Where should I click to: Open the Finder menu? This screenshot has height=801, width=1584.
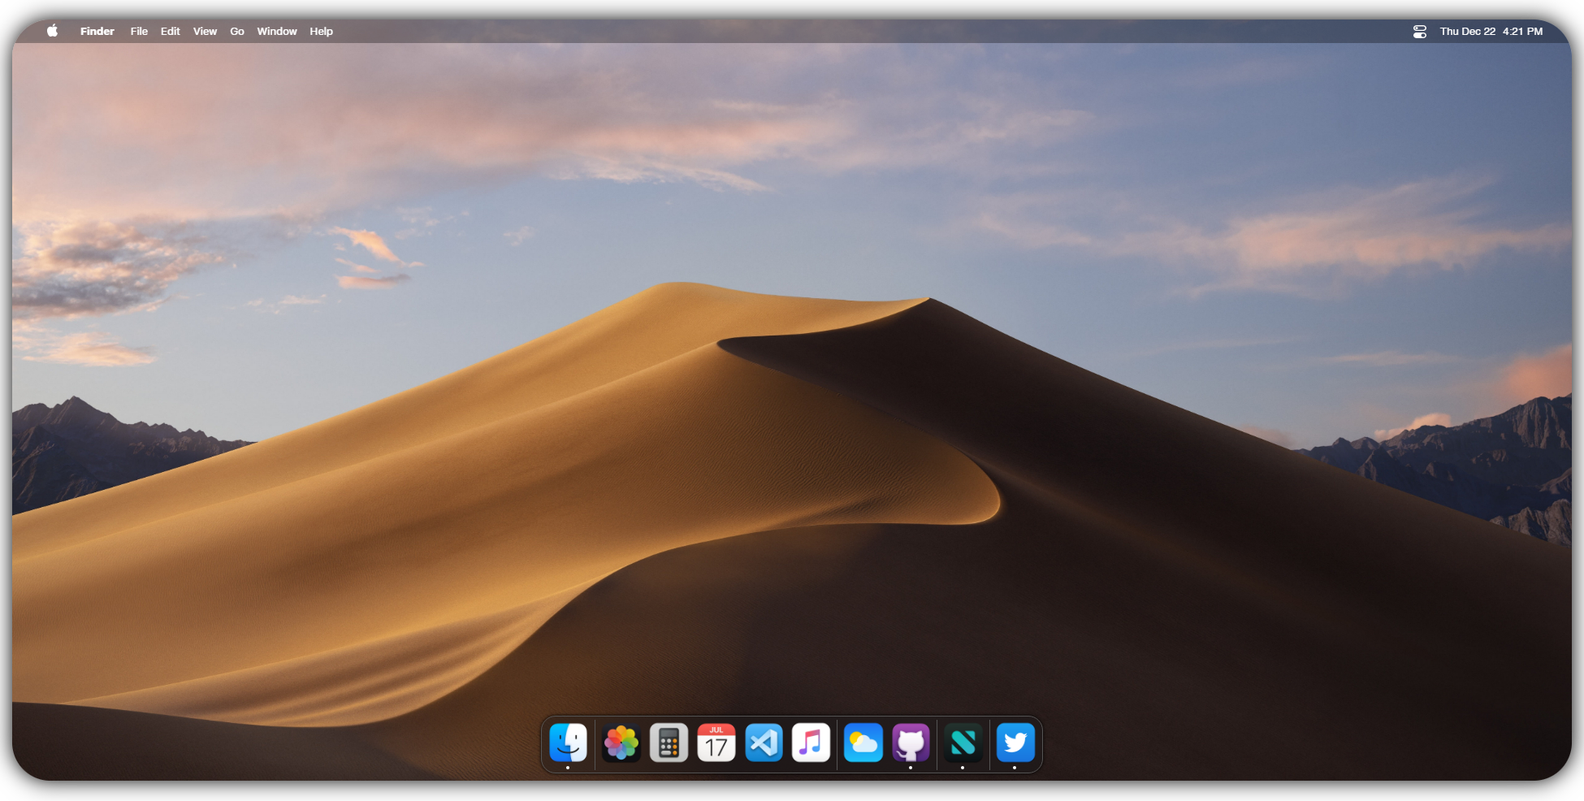[97, 31]
